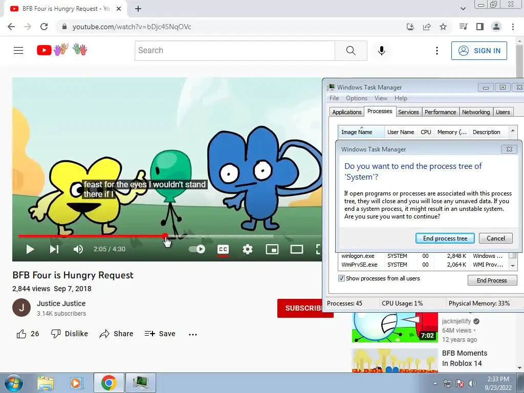Enable miniplayer mode

pos(272,249)
